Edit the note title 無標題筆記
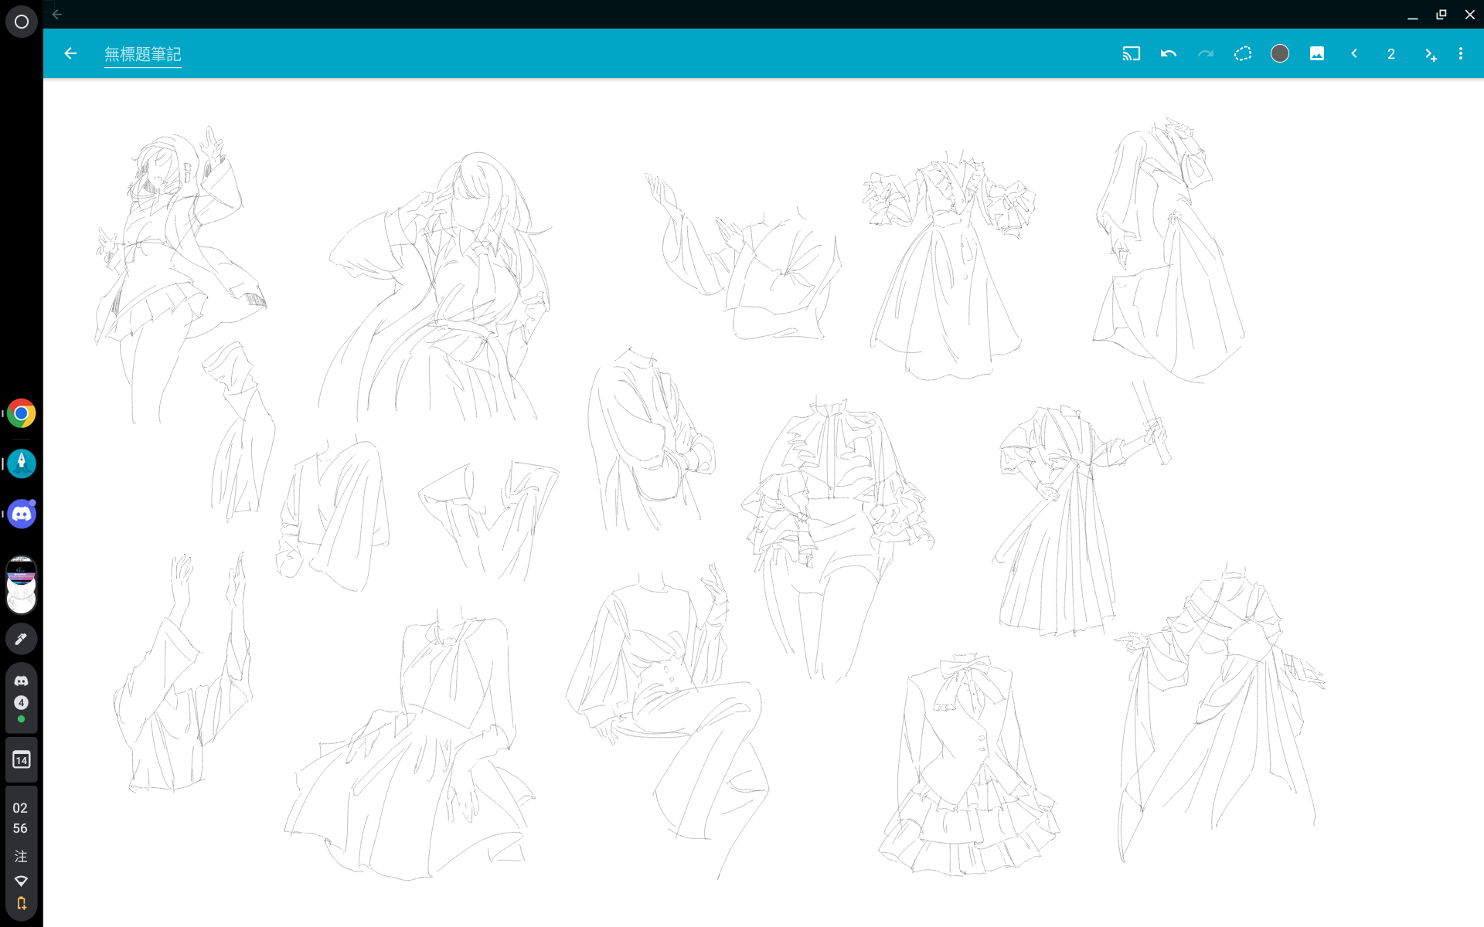 pos(143,54)
